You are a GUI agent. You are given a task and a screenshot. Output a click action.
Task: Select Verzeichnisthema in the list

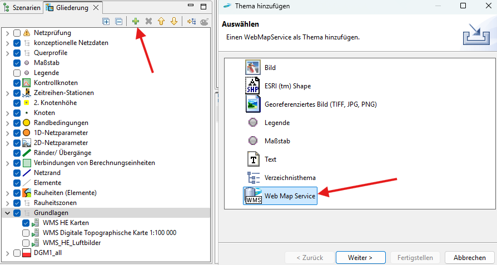(290, 178)
